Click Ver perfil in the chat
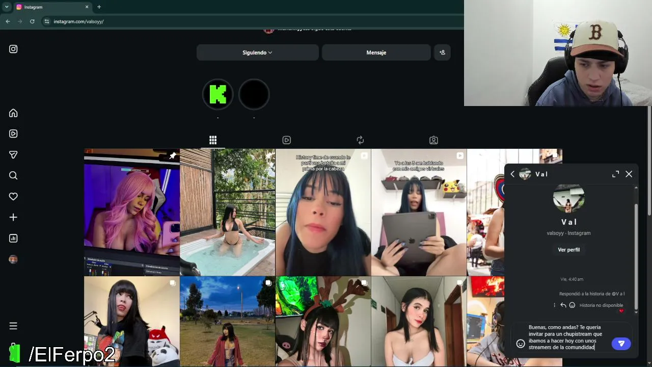 click(569, 250)
